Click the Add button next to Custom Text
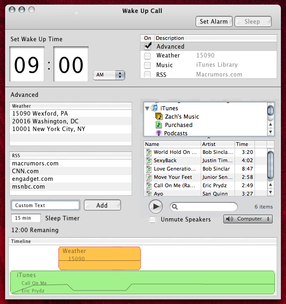The width and height of the screenshot is (286, 304). pos(102,205)
